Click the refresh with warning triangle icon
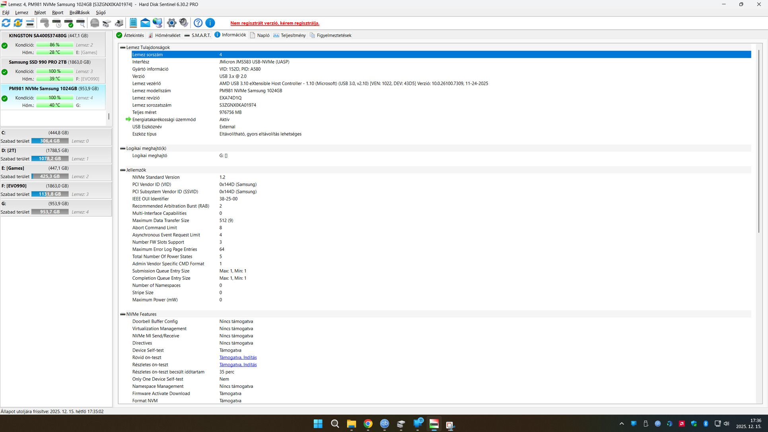This screenshot has height=432, width=768. point(18,23)
